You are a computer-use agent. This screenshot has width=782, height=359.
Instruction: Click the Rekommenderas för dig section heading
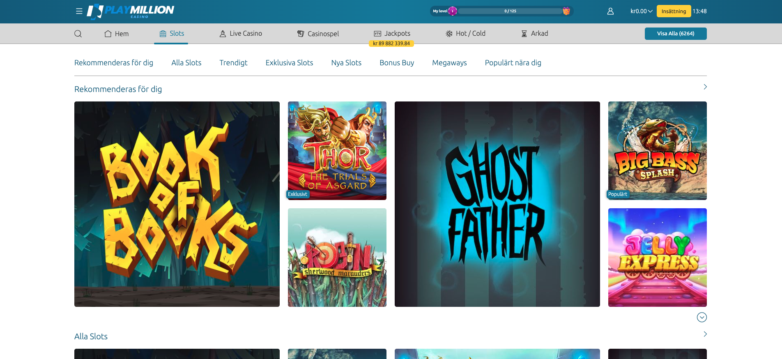pos(118,89)
